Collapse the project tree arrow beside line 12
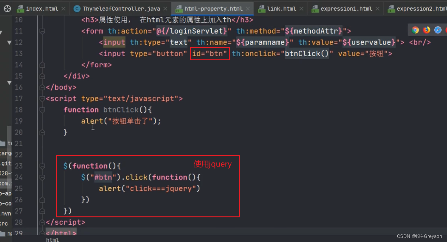Viewport: 447px width, 242px height. coord(9,42)
